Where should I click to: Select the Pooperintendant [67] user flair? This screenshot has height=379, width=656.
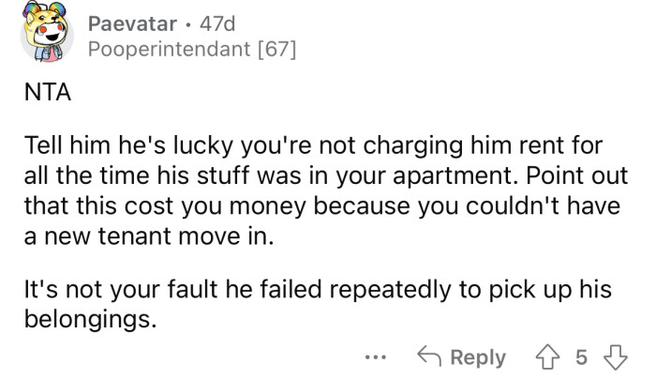(191, 50)
